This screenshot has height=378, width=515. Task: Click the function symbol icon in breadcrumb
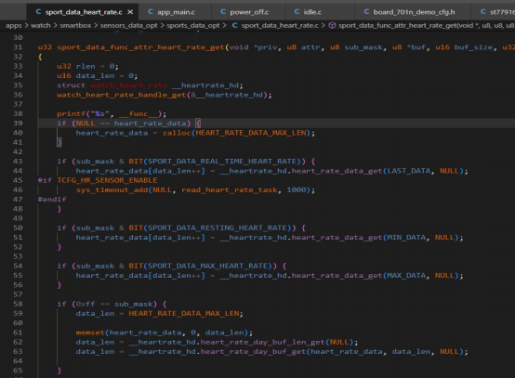click(332, 25)
